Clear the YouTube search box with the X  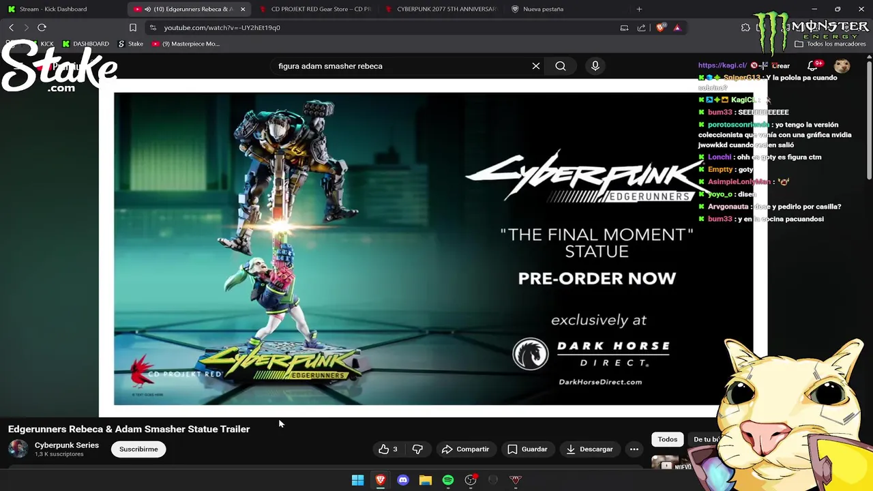coord(536,66)
